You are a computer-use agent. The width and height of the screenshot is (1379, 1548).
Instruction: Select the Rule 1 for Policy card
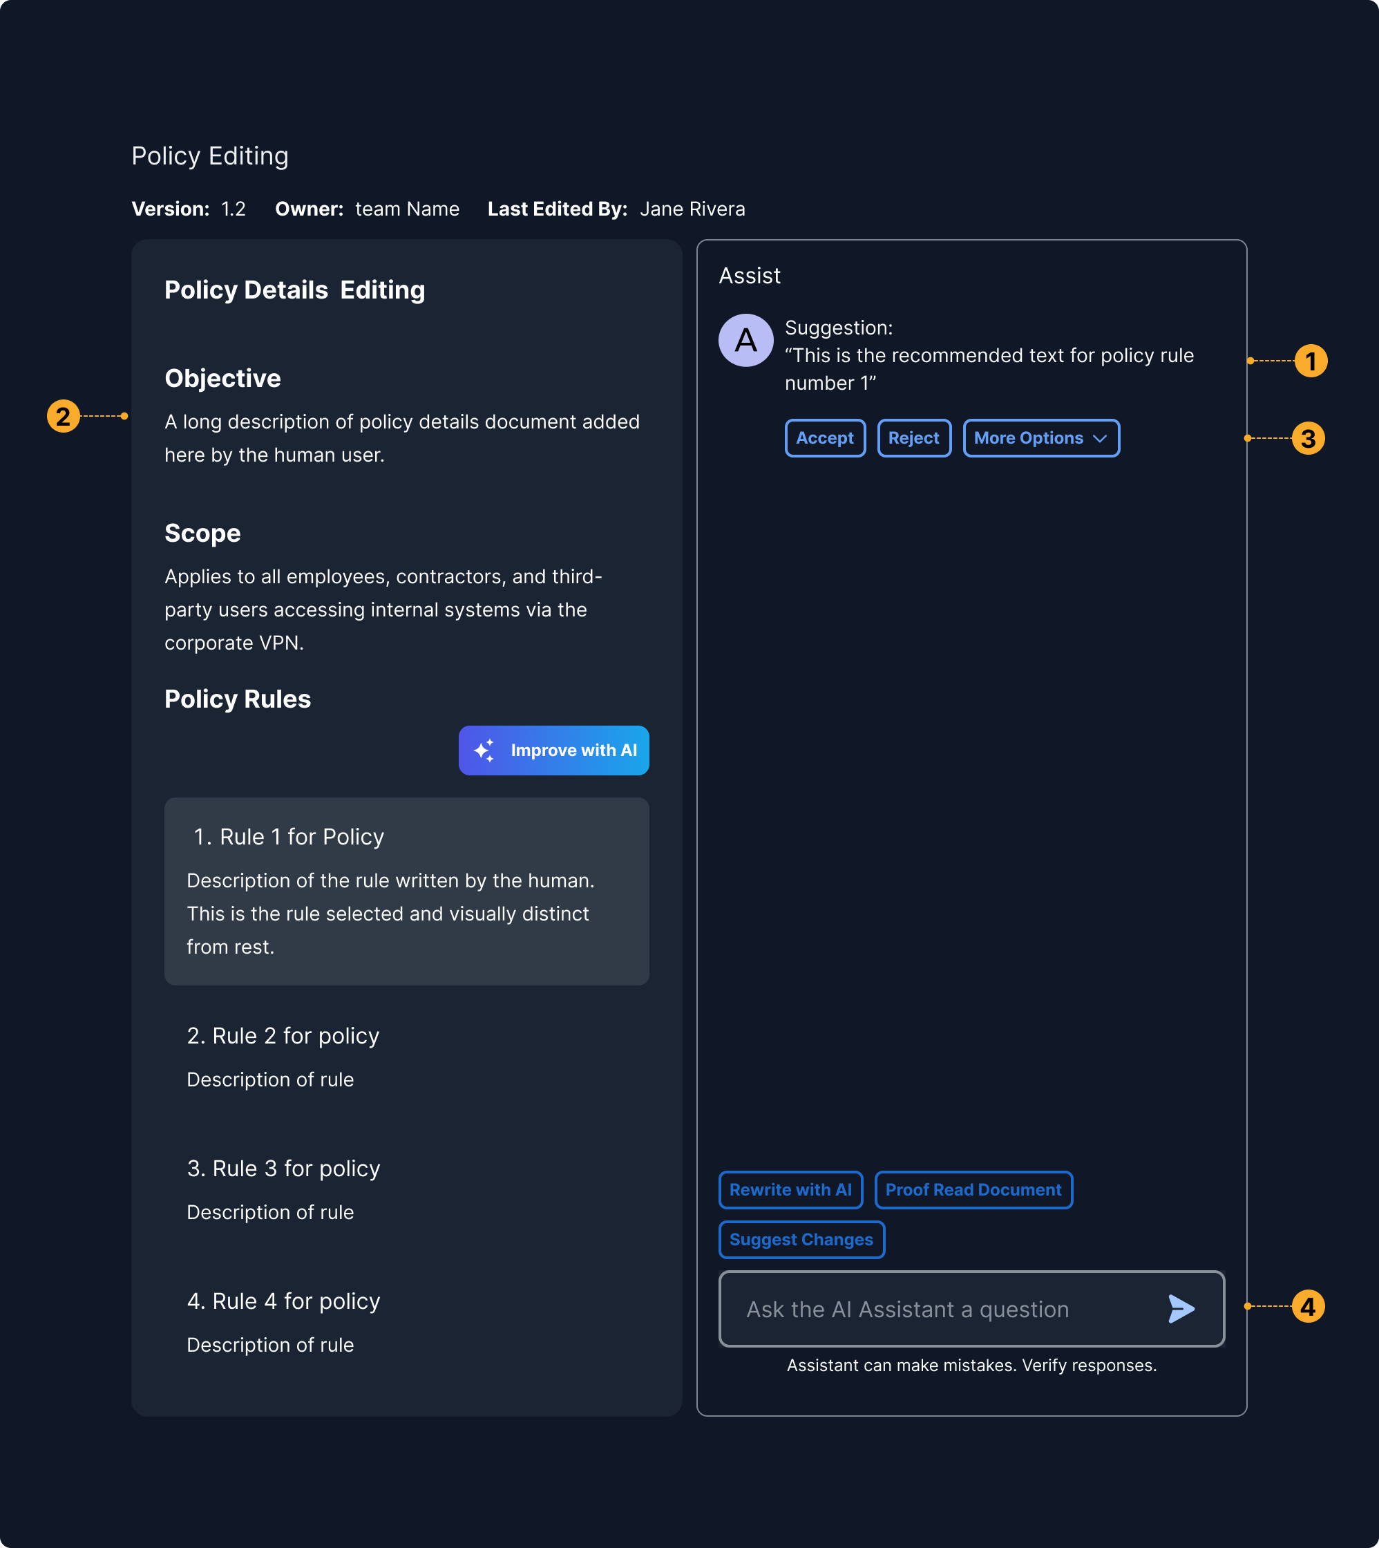pyautogui.click(x=407, y=891)
